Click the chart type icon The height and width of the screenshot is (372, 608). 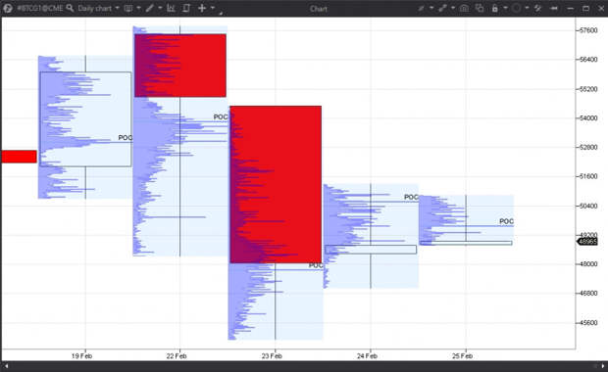point(128,8)
